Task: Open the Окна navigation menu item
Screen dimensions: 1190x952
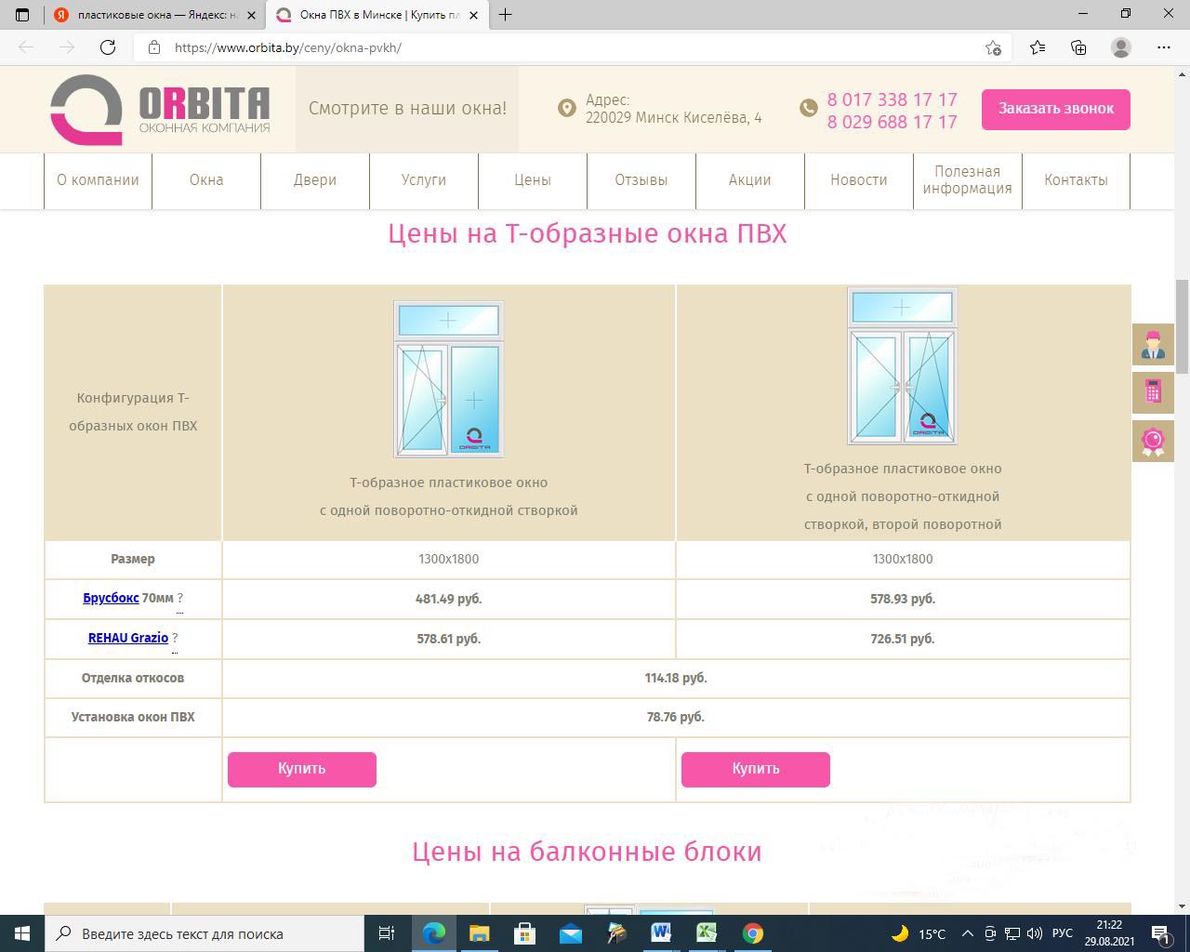Action: point(206,180)
